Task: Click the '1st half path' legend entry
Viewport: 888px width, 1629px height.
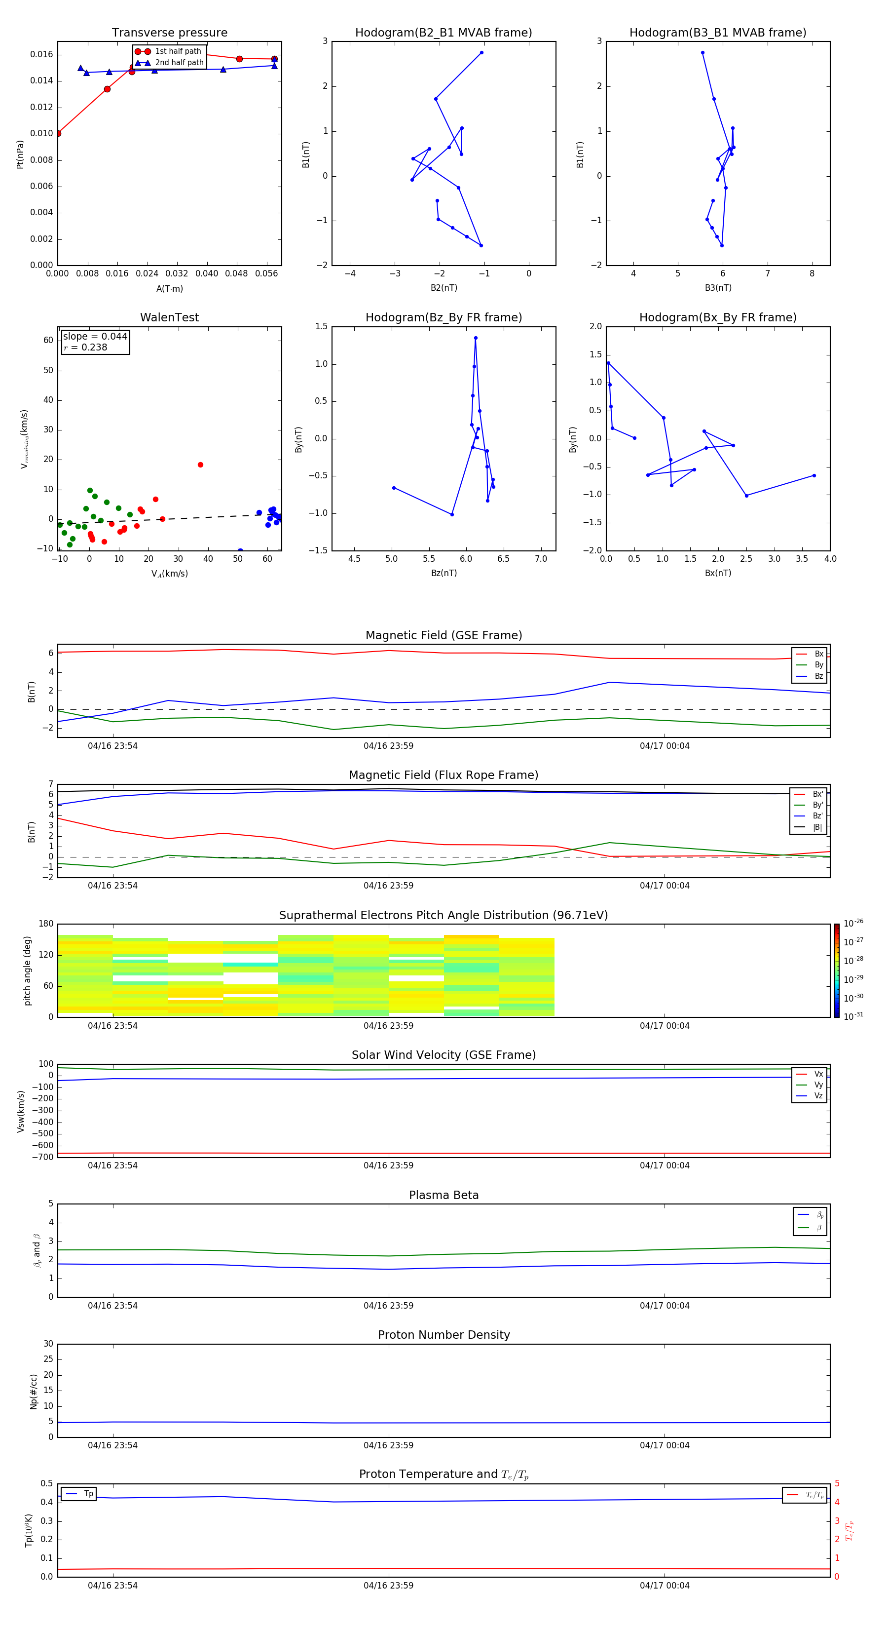Action: [168, 51]
